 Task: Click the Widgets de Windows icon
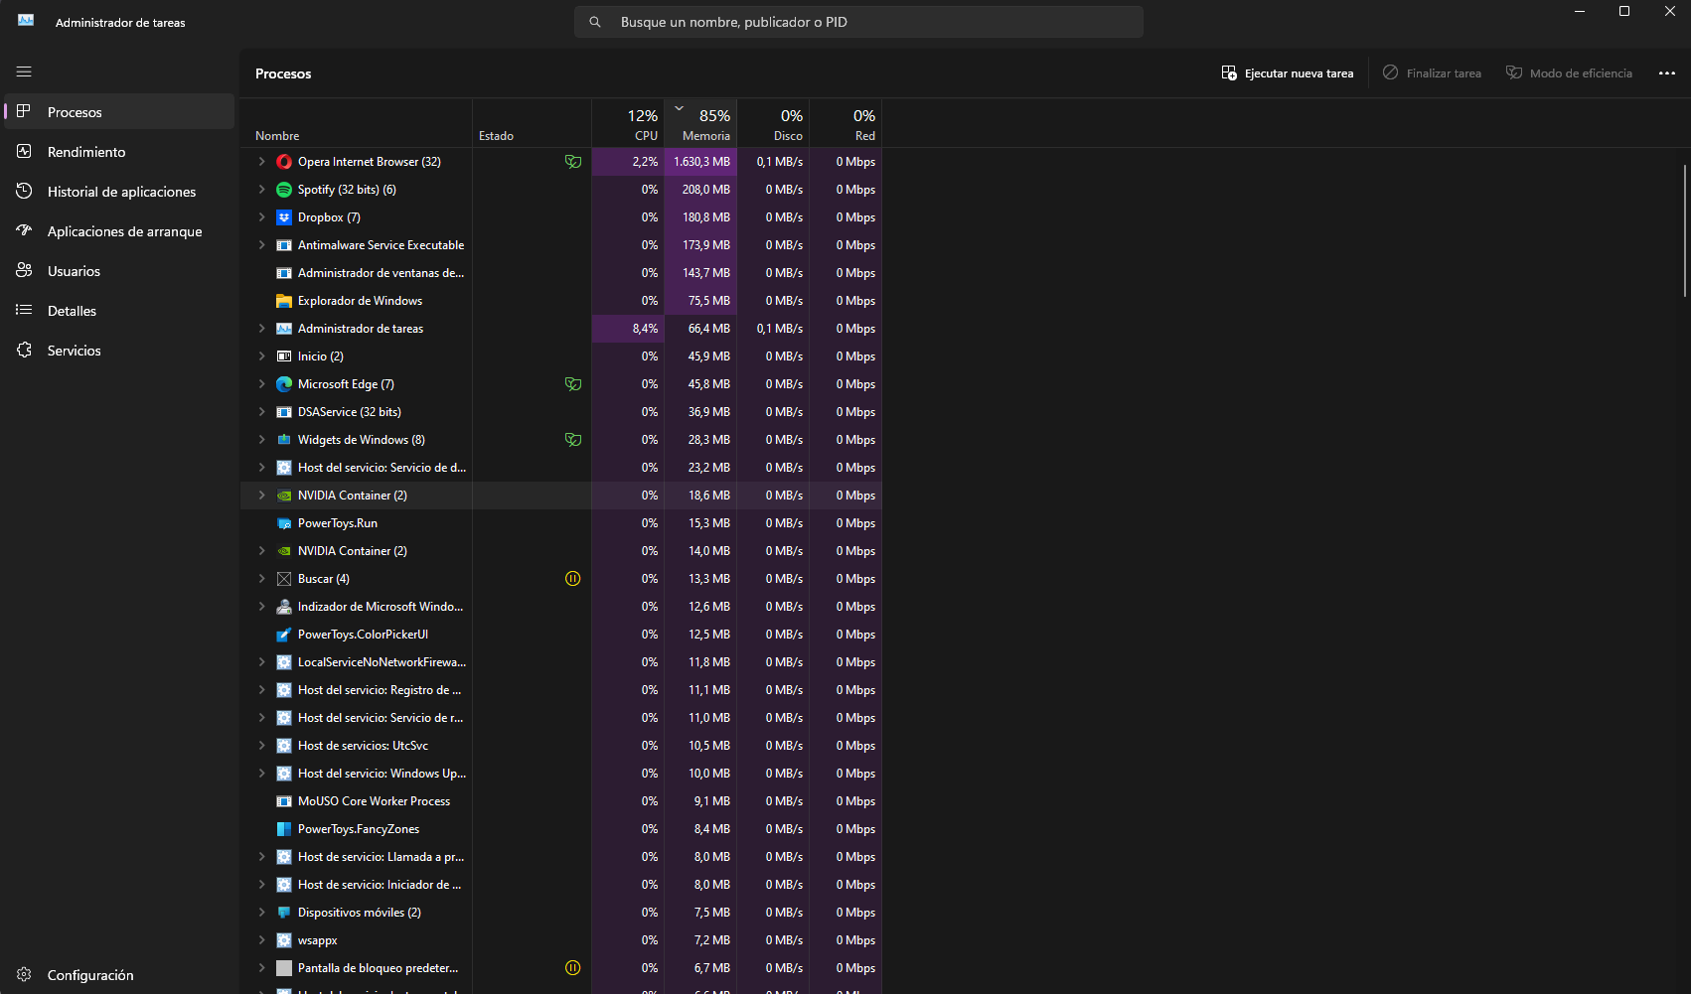(284, 440)
